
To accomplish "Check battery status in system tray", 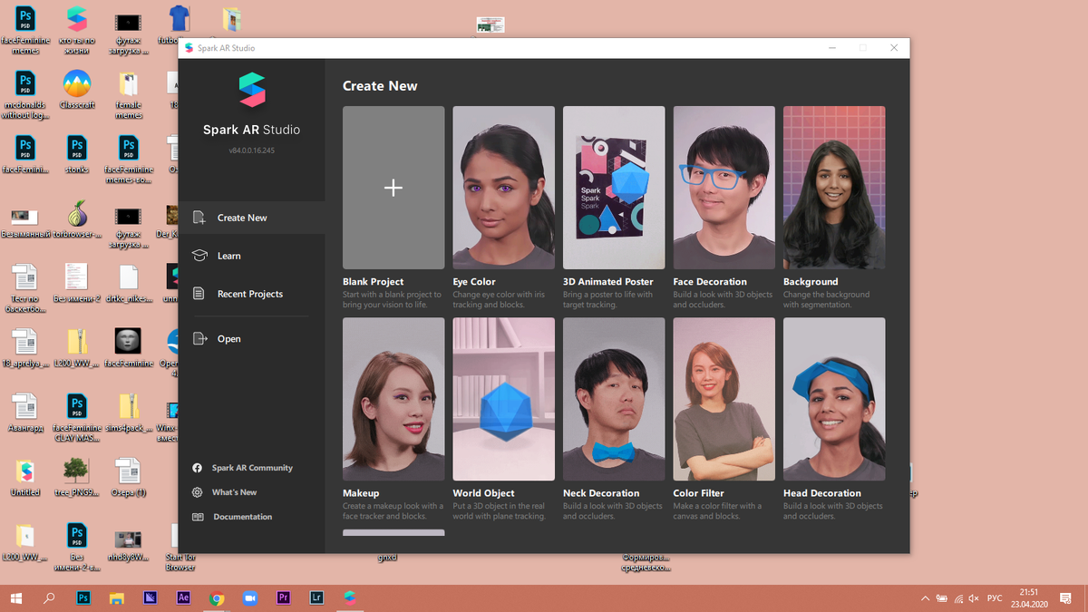I will coord(942,598).
